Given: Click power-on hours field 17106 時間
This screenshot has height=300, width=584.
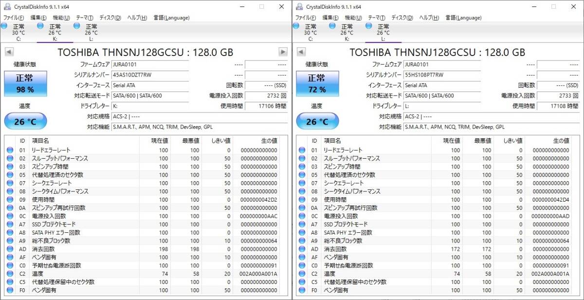Looking at the screenshot, I should point(266,106).
